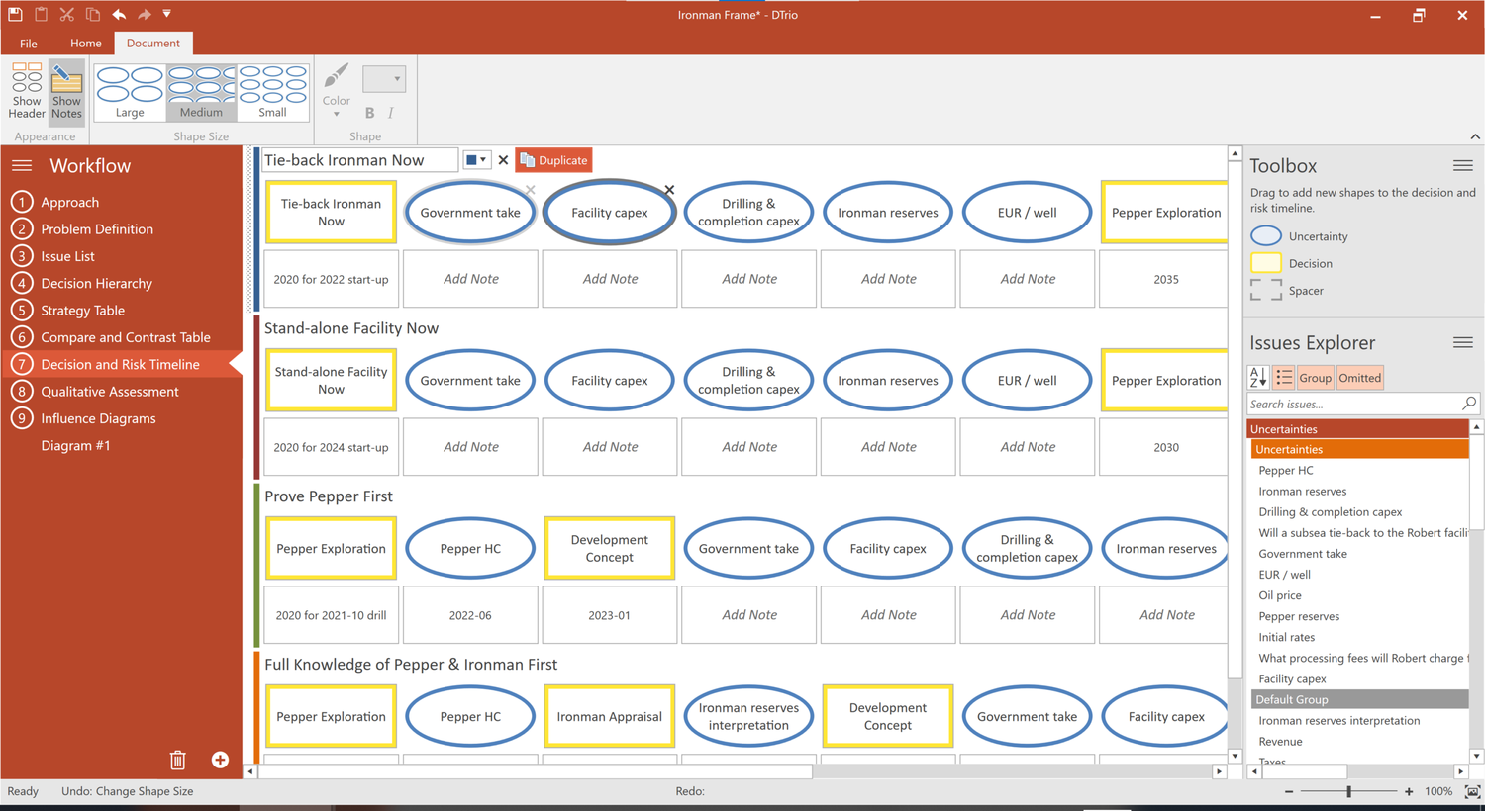The width and height of the screenshot is (1485, 811).
Task: Go to Approach workflow step
Action: coord(70,202)
